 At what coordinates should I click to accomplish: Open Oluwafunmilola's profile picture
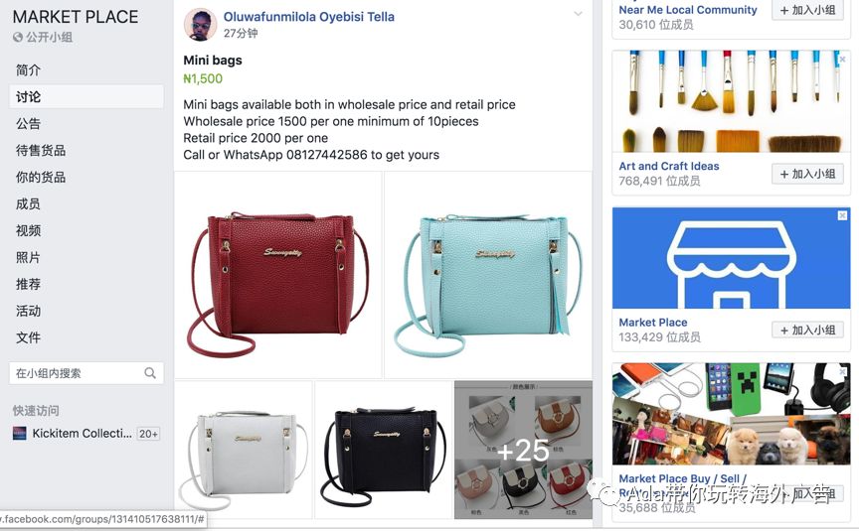[200, 25]
